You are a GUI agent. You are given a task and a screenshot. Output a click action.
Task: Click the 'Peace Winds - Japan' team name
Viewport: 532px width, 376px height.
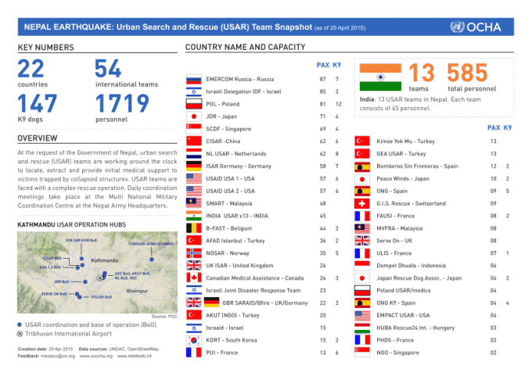point(403,179)
